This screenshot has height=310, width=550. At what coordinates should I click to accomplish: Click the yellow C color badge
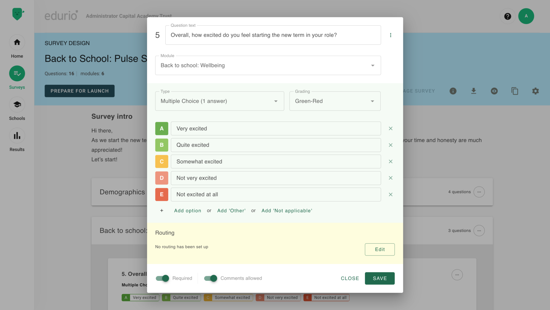162,162
